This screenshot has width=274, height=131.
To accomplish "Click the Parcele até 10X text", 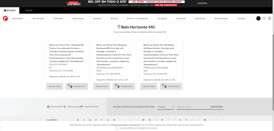I will point(92,107).
